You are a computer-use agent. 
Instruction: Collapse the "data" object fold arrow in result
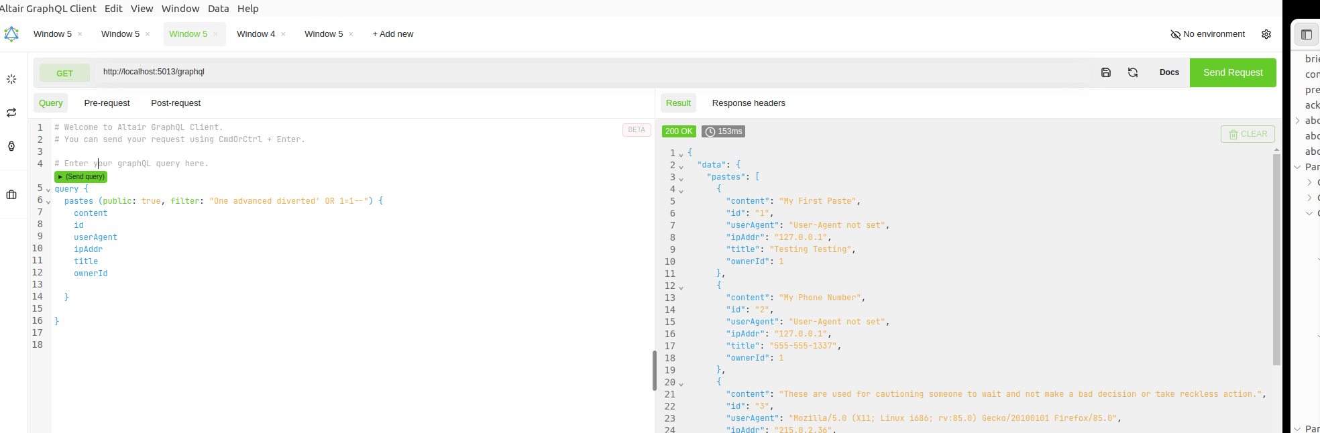coord(681,167)
